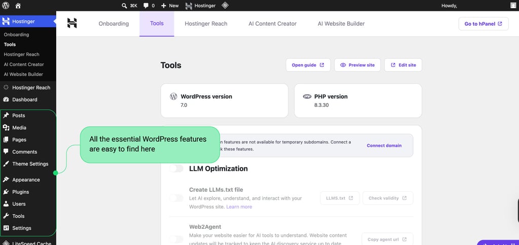519x245 pixels.
Task: Click the copy icon on Copy agent url
Action: 405,239
